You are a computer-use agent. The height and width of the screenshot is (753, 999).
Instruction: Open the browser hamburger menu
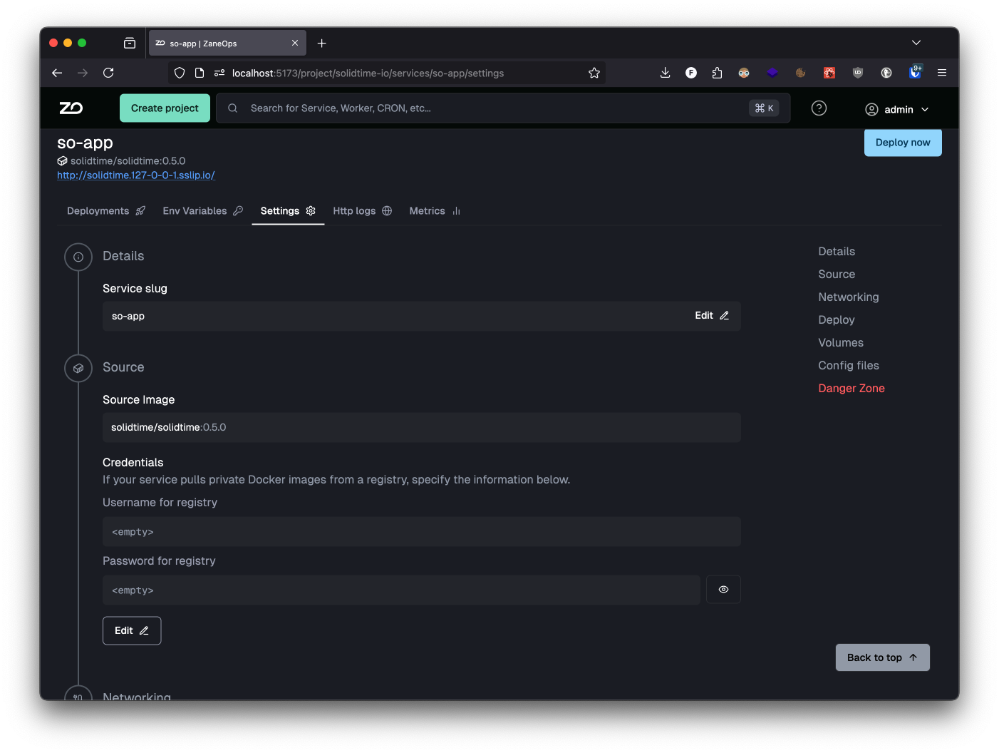(x=942, y=73)
